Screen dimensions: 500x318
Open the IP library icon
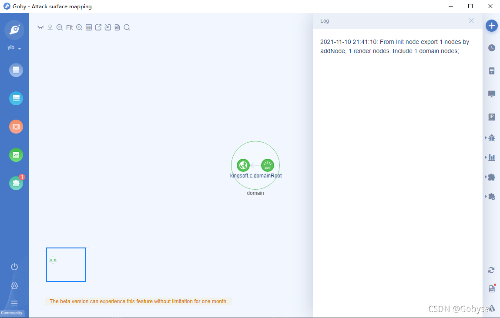pos(492,117)
